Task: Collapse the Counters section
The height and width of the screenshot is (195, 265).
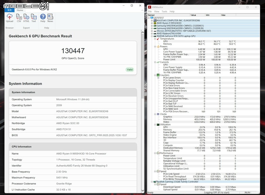Action: [155, 75]
